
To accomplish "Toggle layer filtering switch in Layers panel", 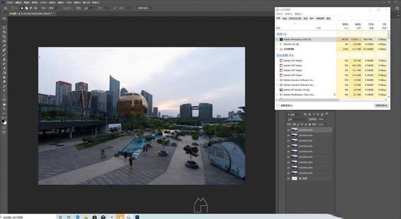I will [x=327, y=114].
